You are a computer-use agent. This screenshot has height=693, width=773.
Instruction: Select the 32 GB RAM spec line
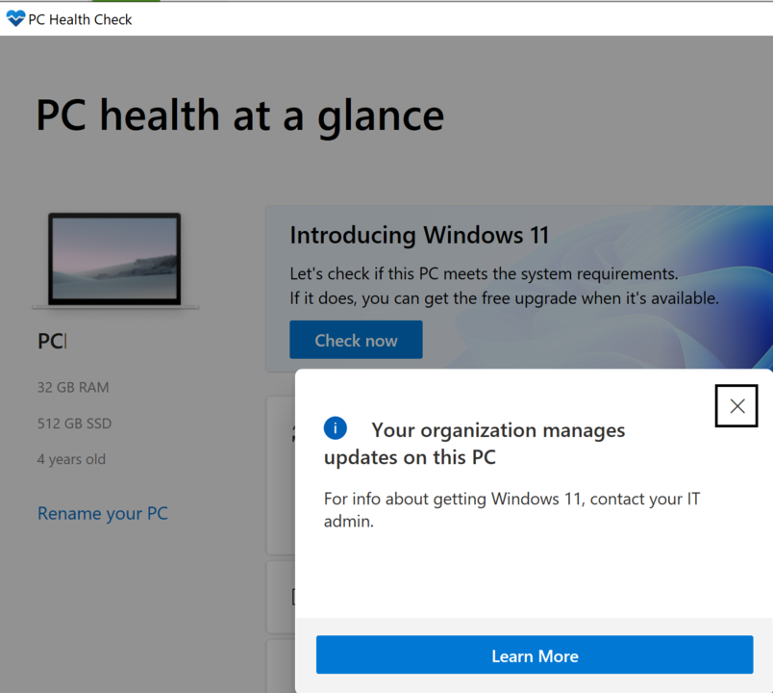pyautogui.click(x=73, y=388)
